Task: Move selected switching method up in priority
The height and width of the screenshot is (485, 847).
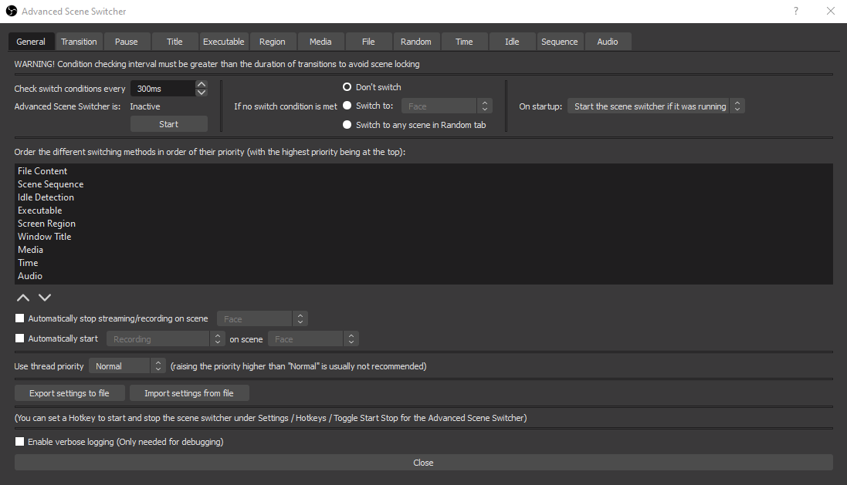Action: [23, 298]
